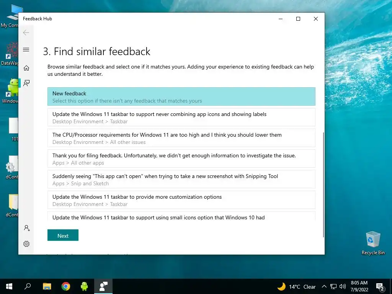Select the Android Windows desktop shortcut
The height and width of the screenshot is (294, 392).
click(x=10, y=91)
